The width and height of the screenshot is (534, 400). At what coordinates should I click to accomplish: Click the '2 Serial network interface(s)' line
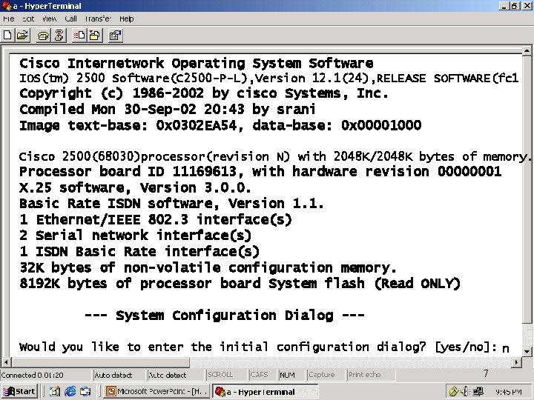(x=135, y=236)
